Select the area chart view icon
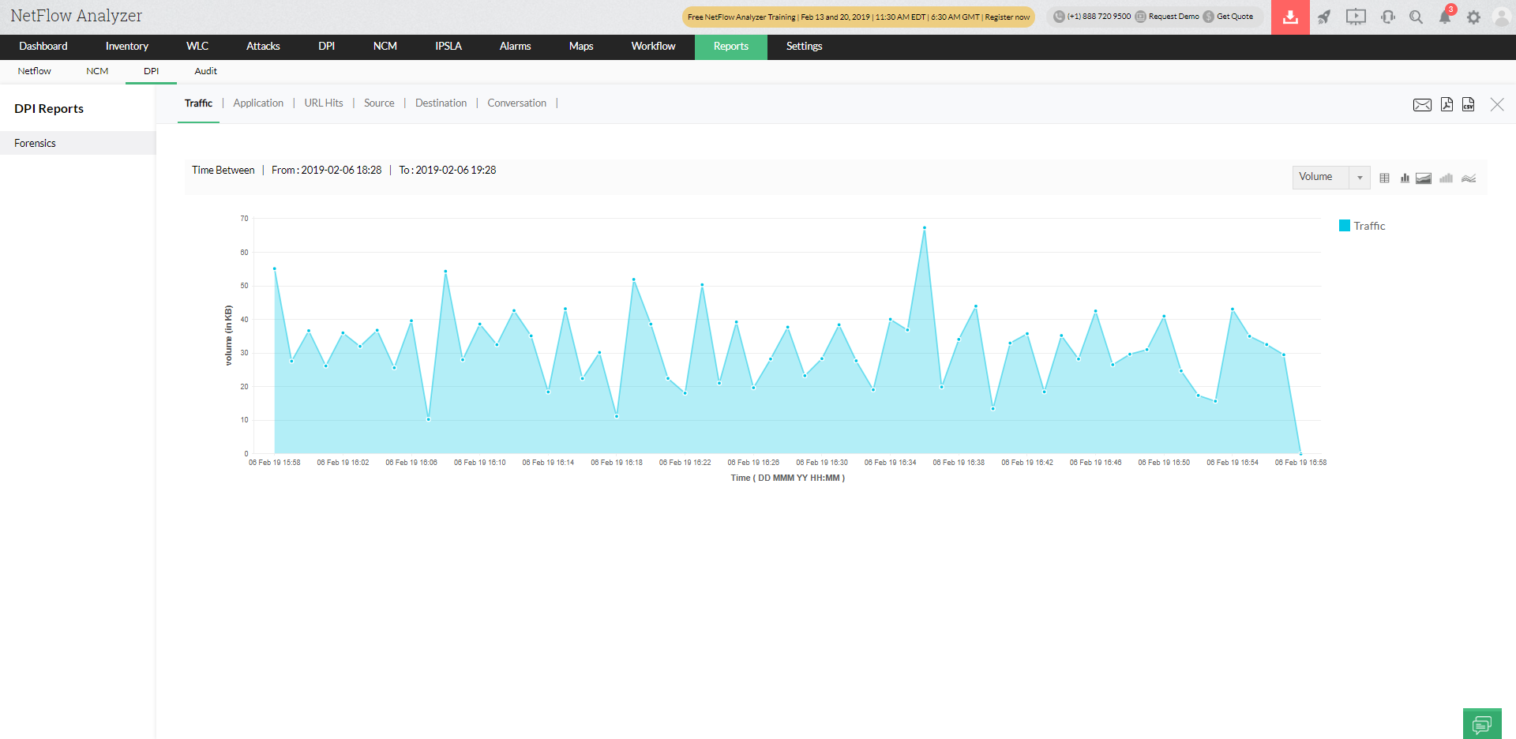Screen dimensions: 1516x739 [1424, 178]
